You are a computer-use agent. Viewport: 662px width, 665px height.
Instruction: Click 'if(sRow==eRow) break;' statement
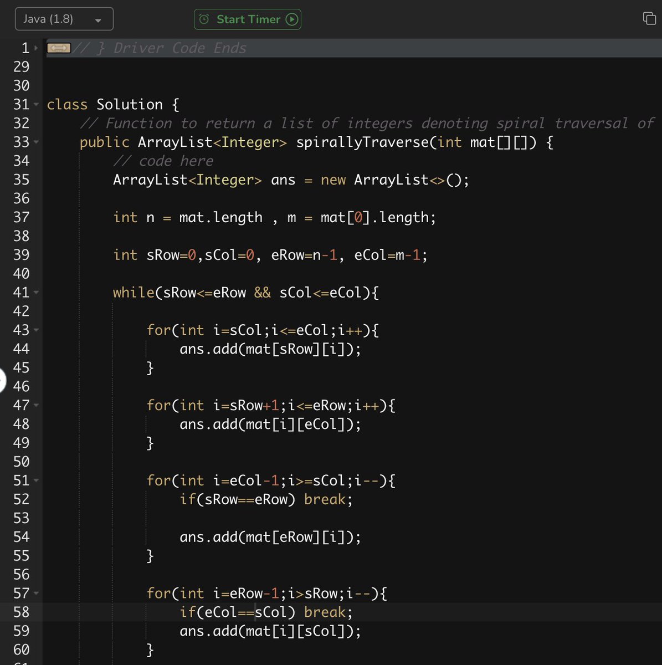pos(266,499)
